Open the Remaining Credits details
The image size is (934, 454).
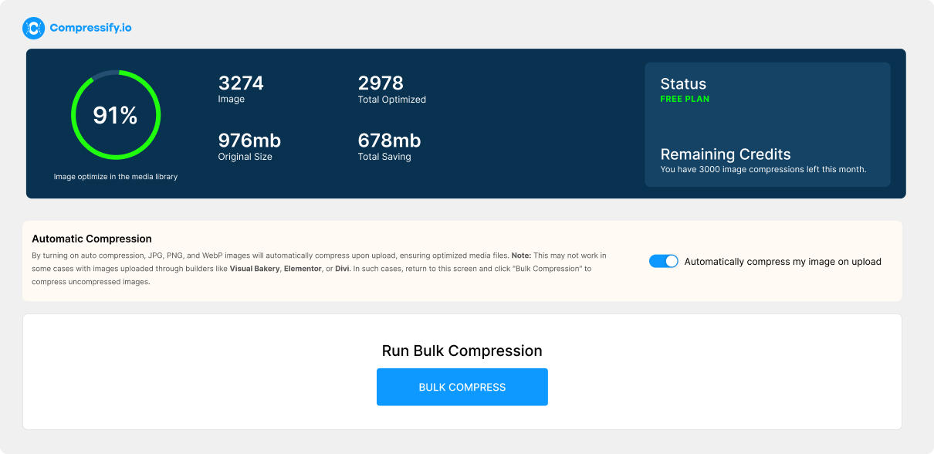[726, 154]
